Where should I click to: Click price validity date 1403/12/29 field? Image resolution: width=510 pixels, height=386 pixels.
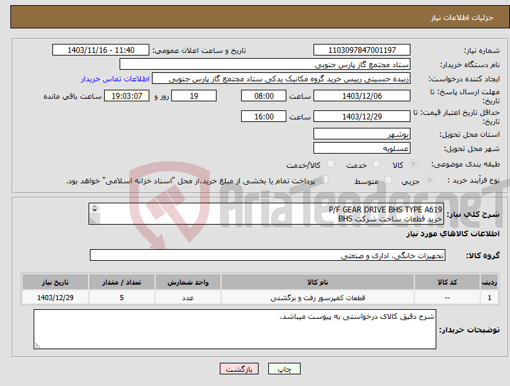point(362,116)
